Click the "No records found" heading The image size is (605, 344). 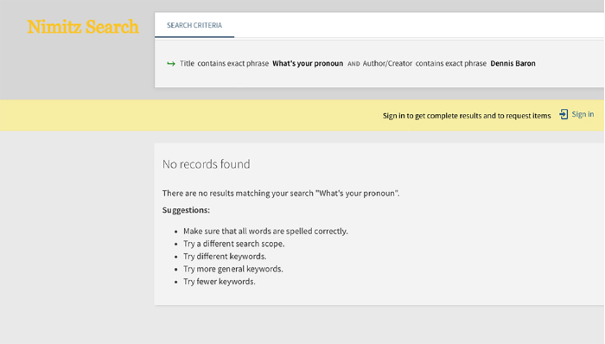click(x=206, y=164)
